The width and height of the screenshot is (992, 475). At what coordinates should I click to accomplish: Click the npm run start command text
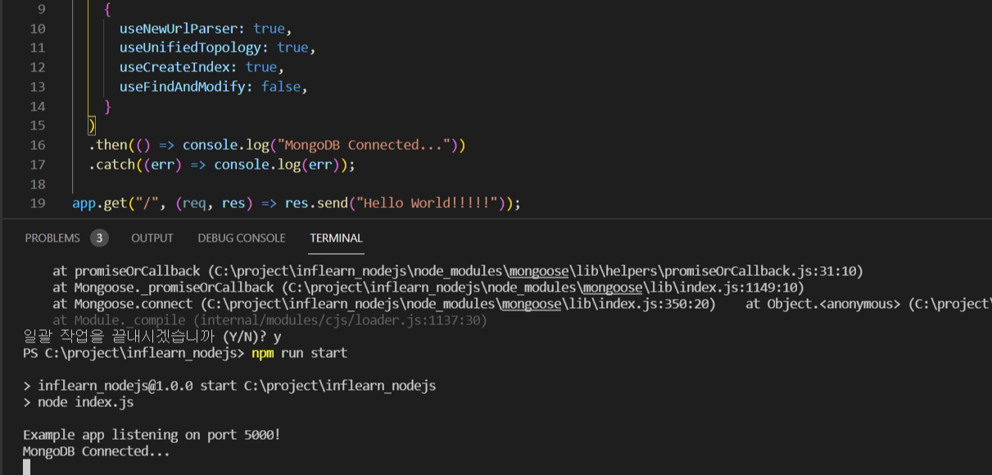[x=299, y=353]
